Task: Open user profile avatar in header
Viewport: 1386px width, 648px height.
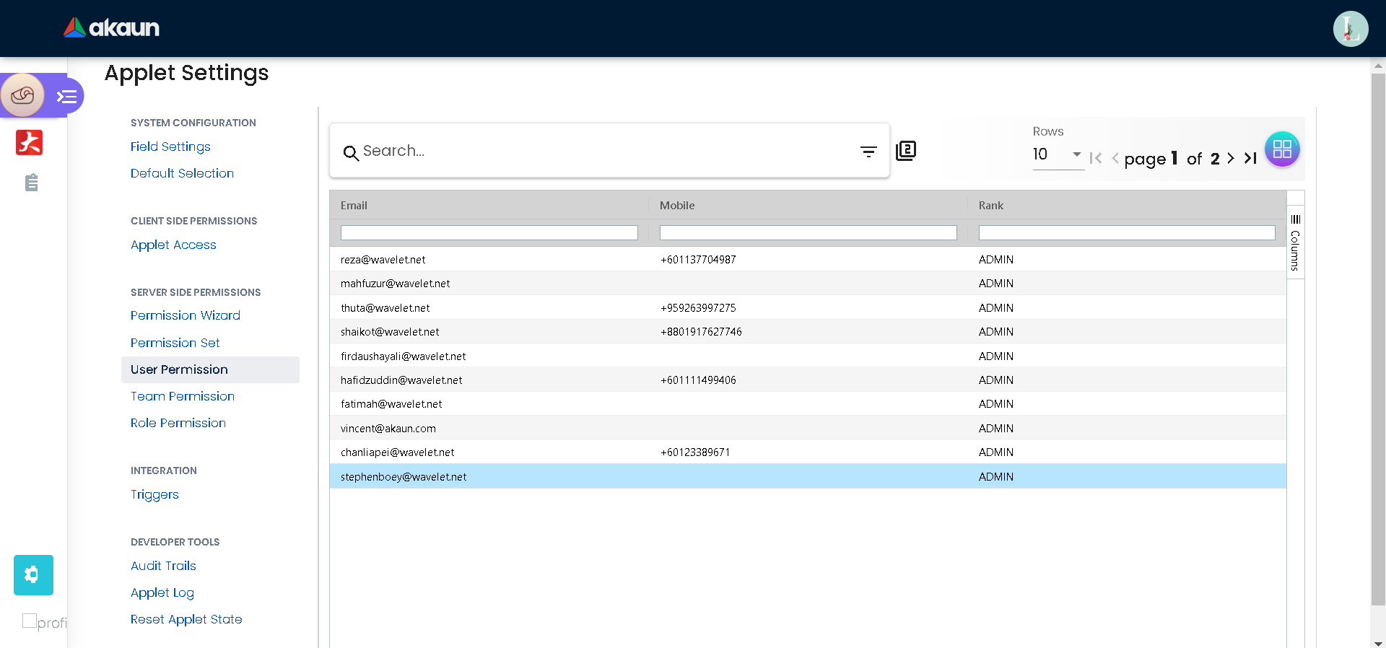Action: click(1350, 29)
